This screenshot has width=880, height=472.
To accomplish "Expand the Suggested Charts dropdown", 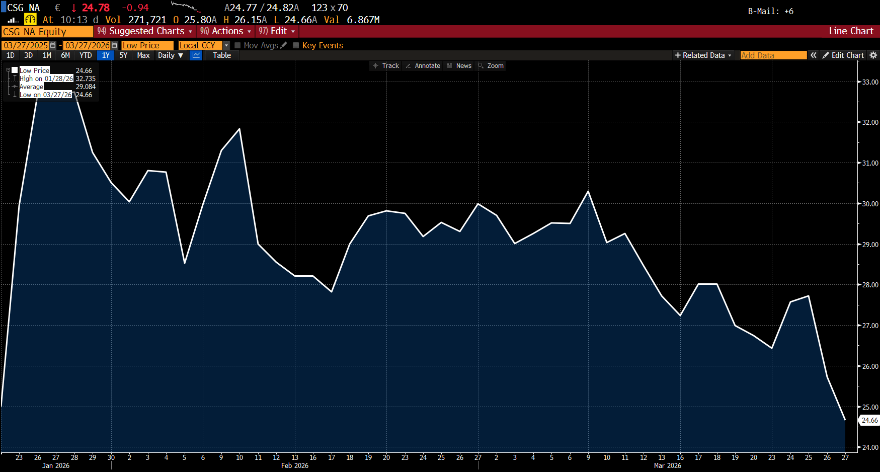I will (x=145, y=31).
